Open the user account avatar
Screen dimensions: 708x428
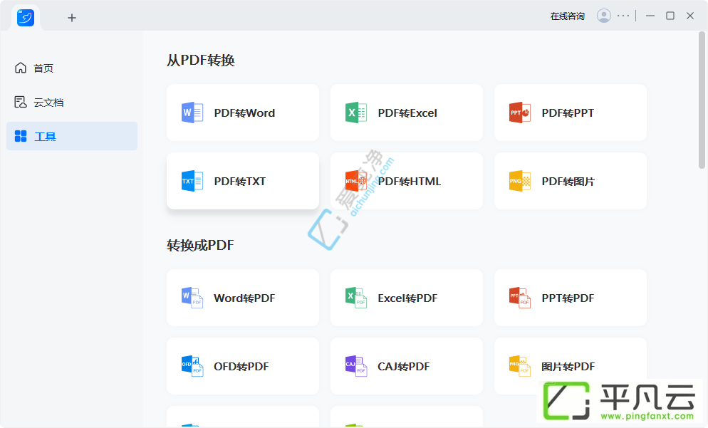point(604,16)
